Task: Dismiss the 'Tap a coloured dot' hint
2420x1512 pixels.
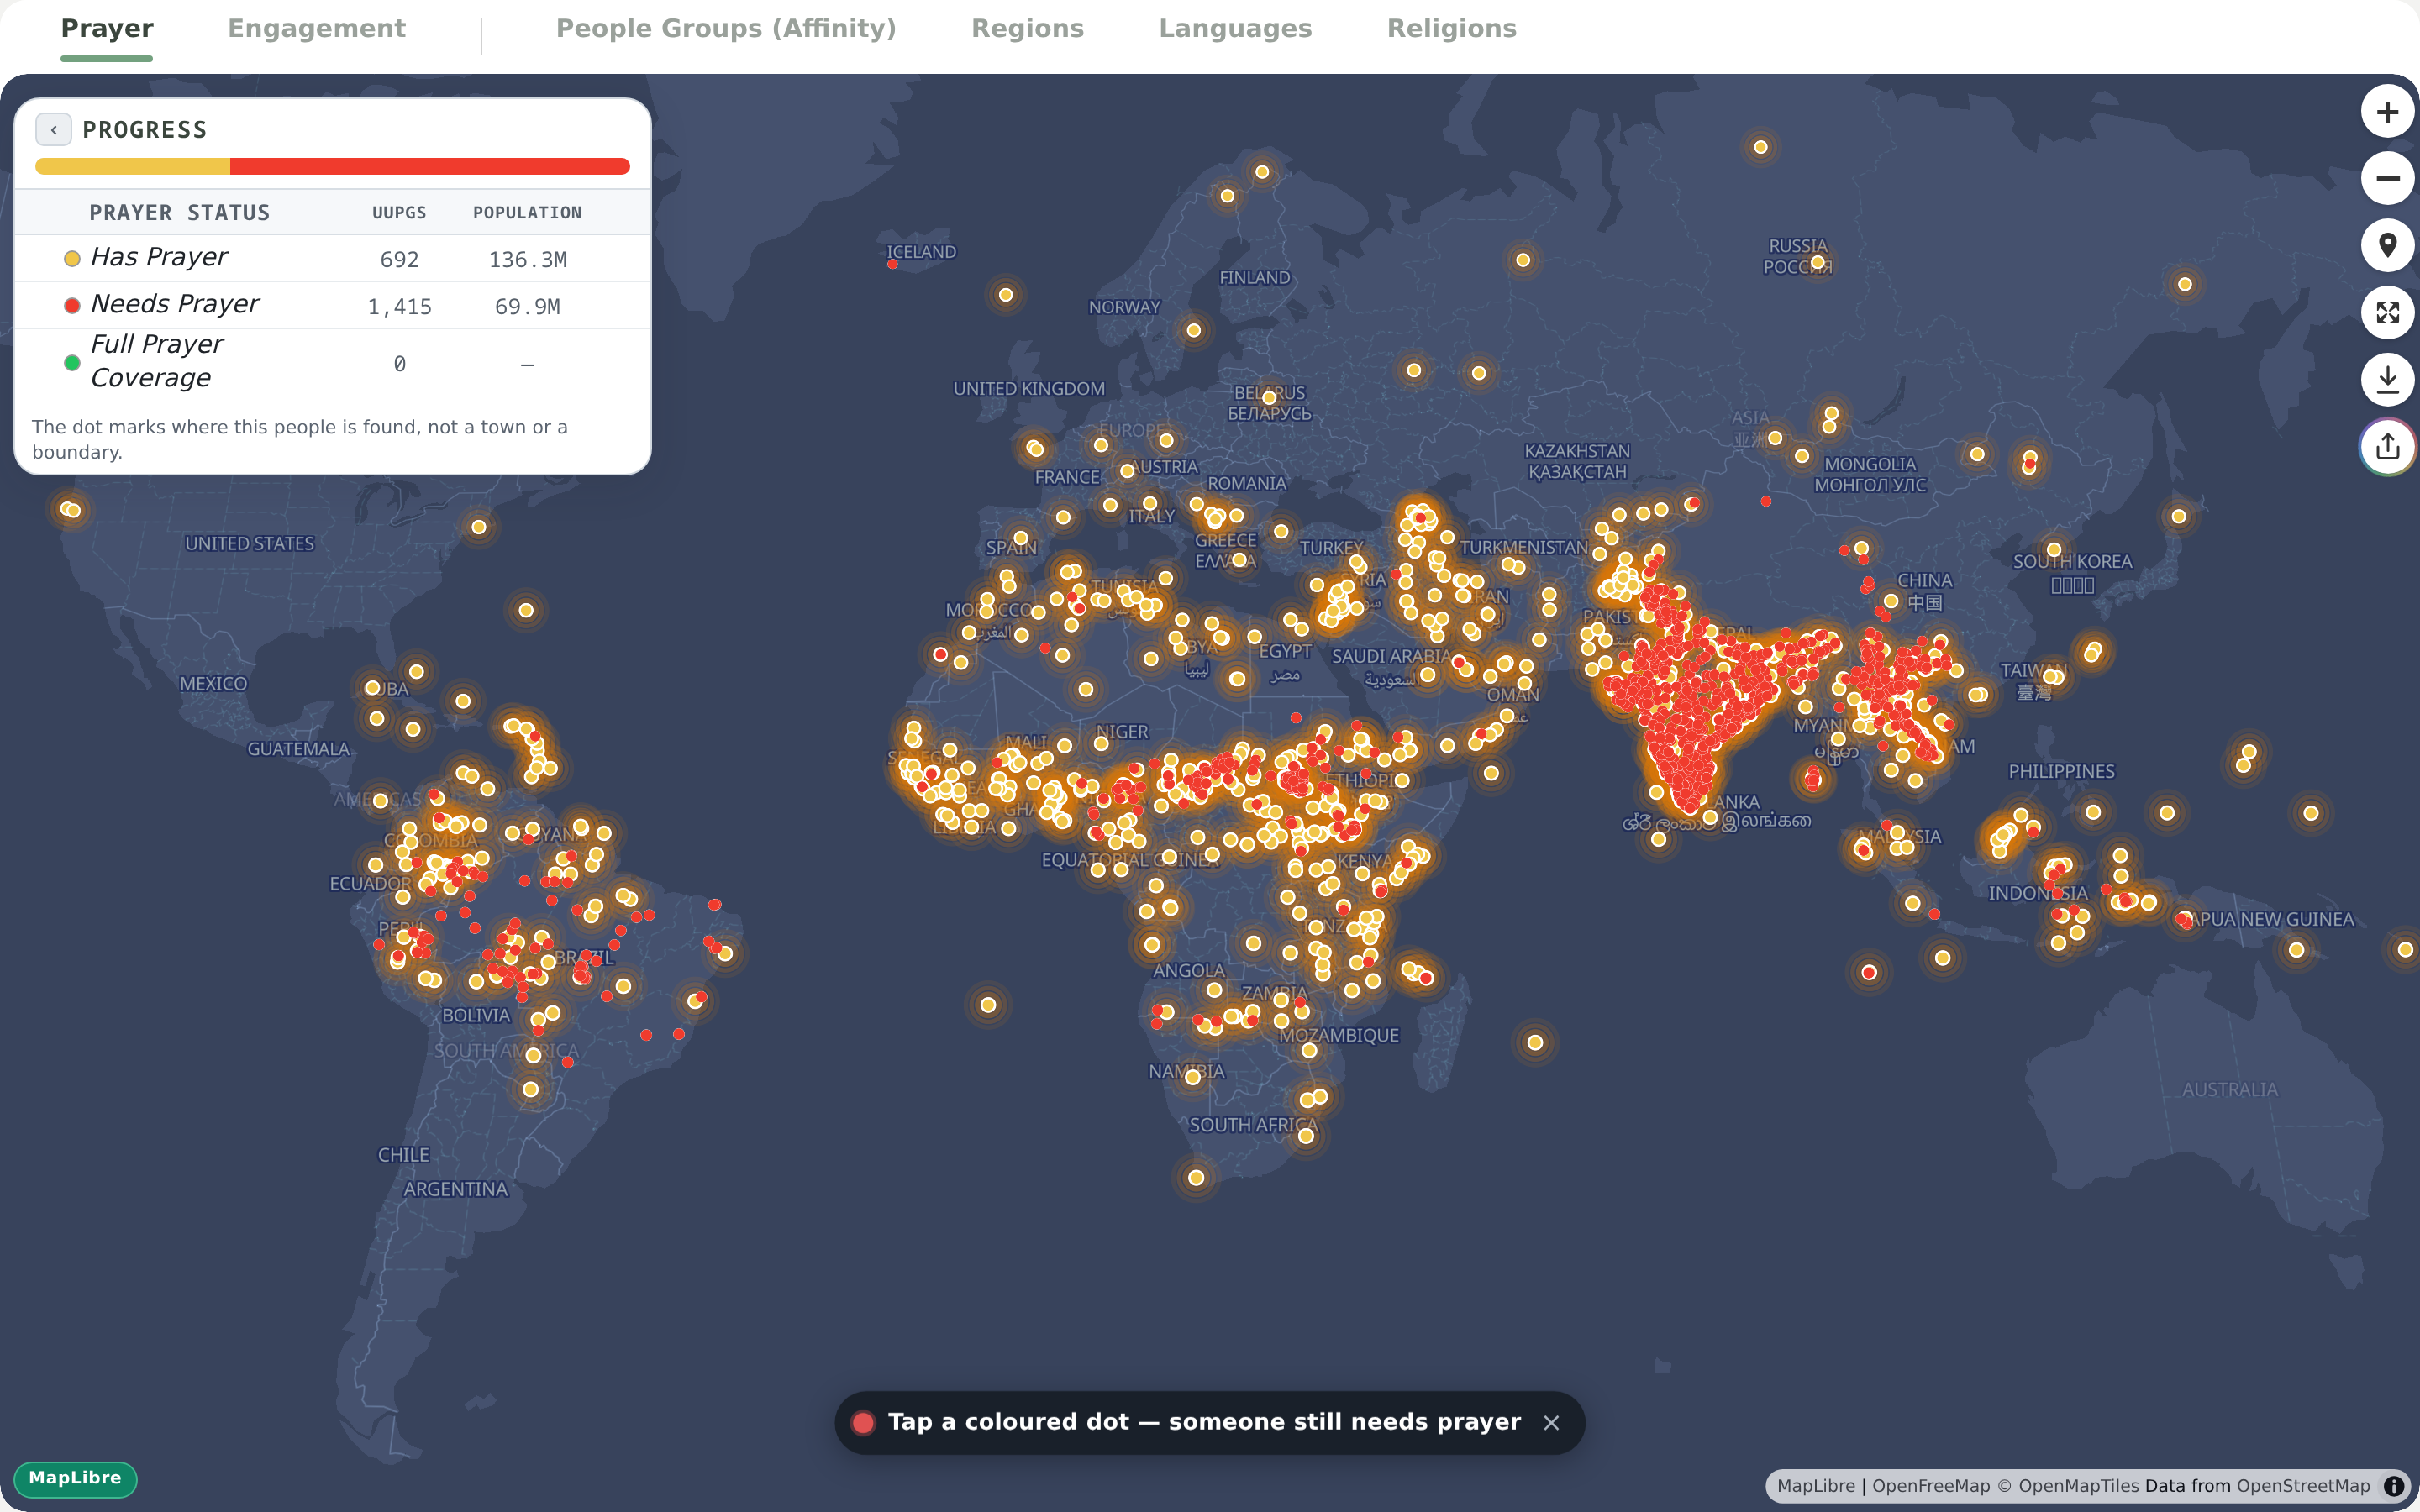Action: (x=1551, y=1422)
